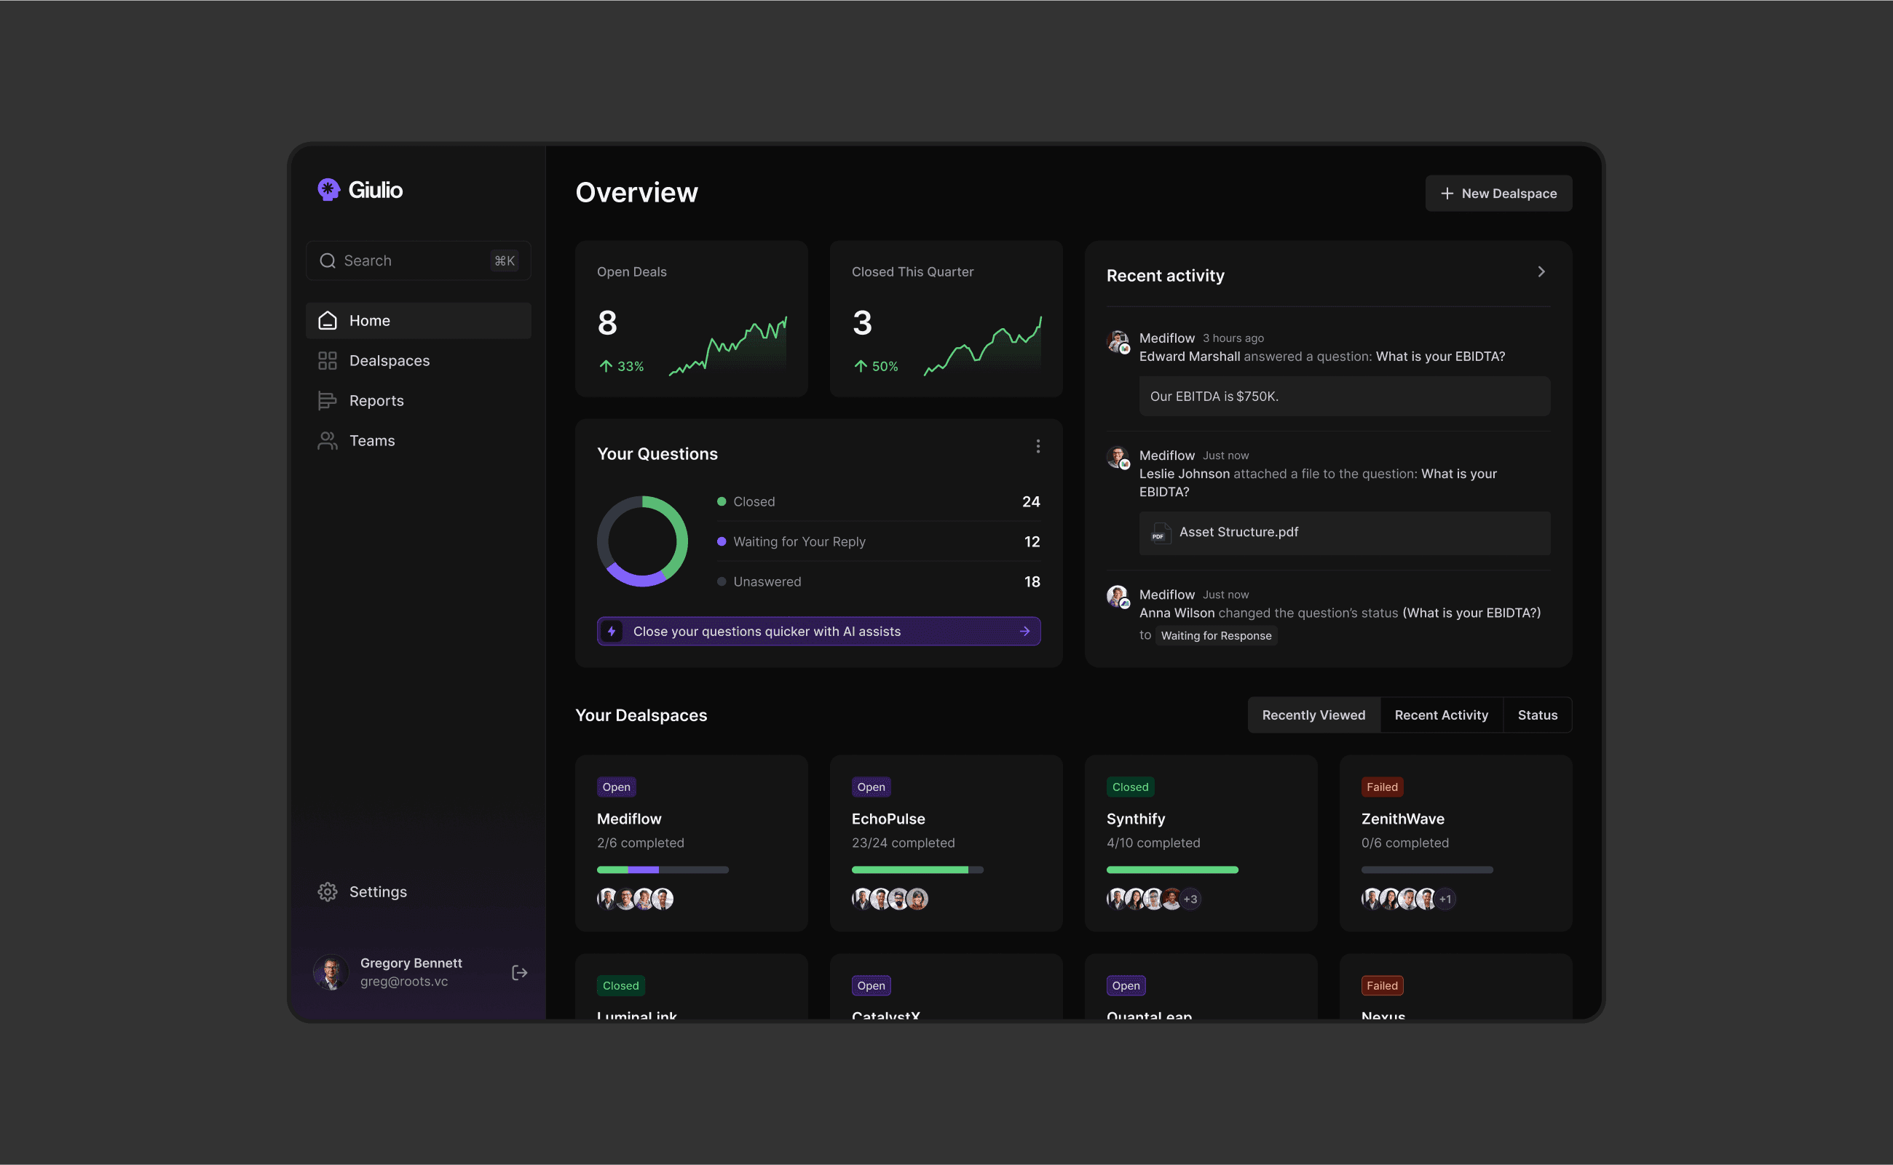
Task: Expand Recent activity with chevron arrow
Action: point(1541,272)
